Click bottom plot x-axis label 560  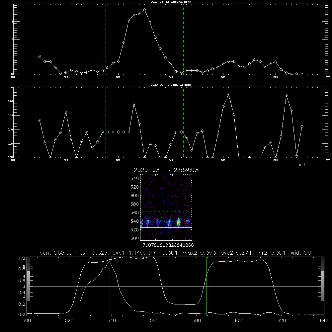[154, 321]
